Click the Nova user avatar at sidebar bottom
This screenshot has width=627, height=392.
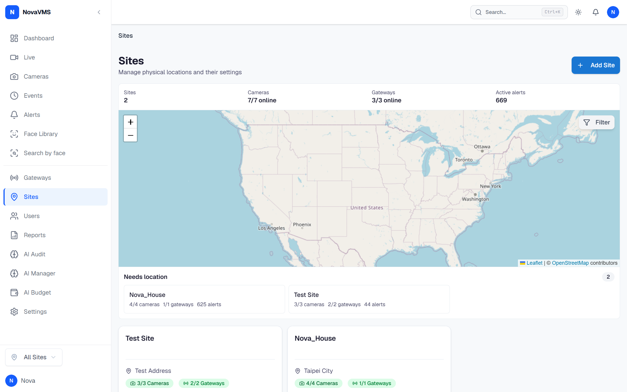(x=11, y=381)
